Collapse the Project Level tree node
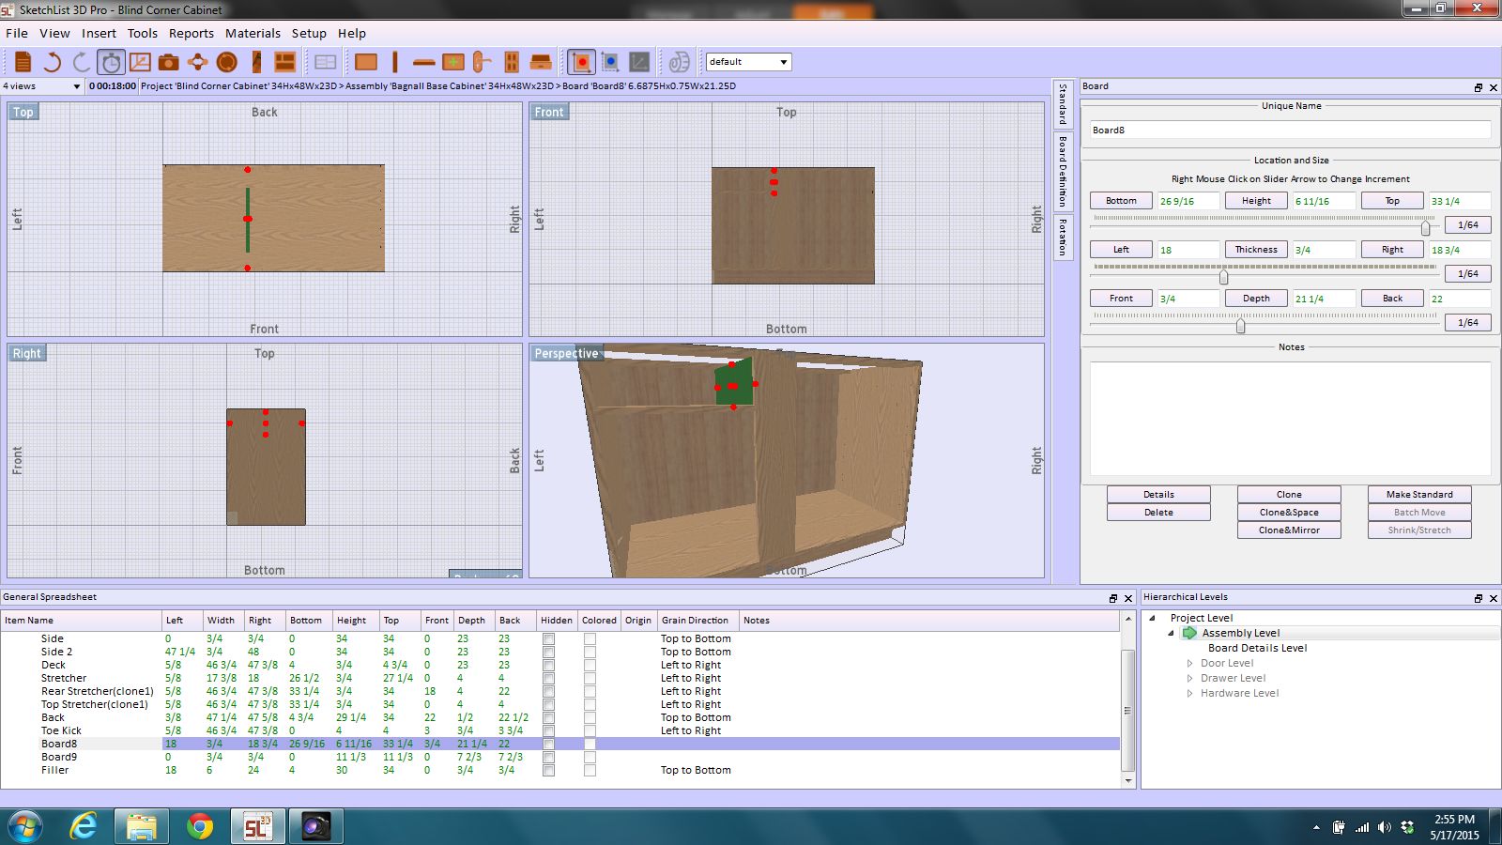Screen dimensions: 1502x845 tap(1153, 618)
